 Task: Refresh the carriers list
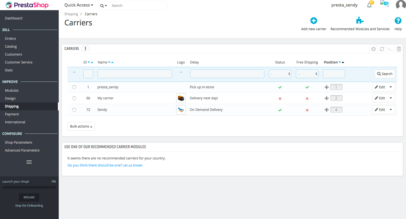[382, 49]
